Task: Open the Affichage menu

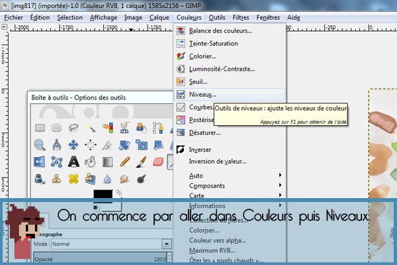Action: 104,17
